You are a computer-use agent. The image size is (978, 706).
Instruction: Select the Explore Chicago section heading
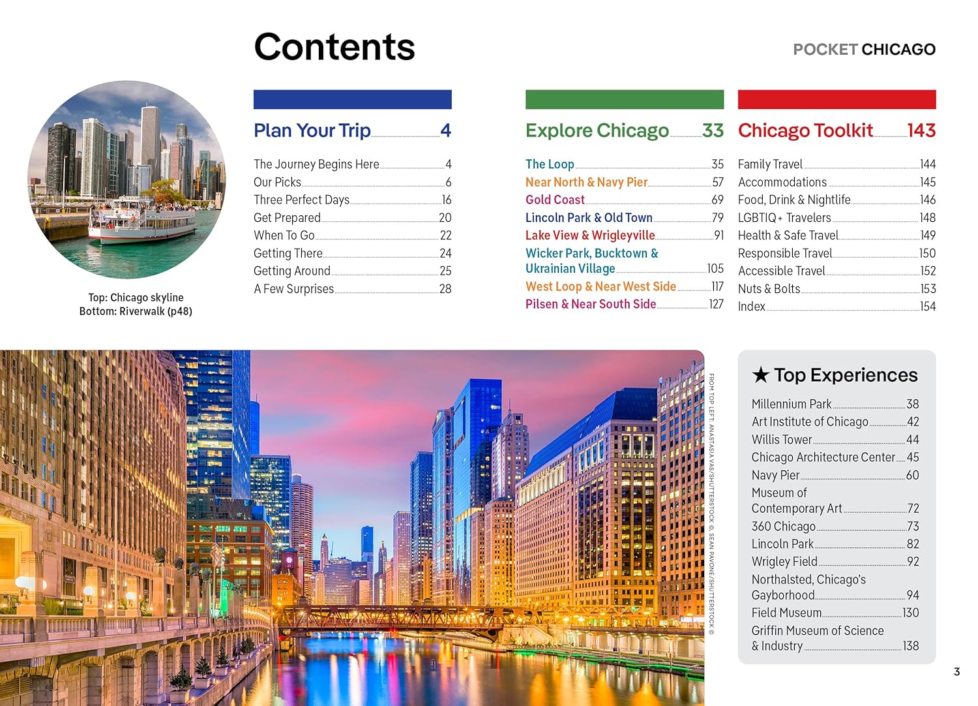pos(597,130)
